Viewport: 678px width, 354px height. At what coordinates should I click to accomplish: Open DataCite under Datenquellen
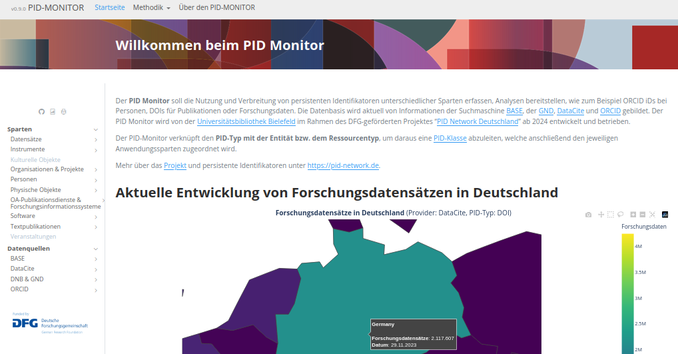pyautogui.click(x=23, y=268)
